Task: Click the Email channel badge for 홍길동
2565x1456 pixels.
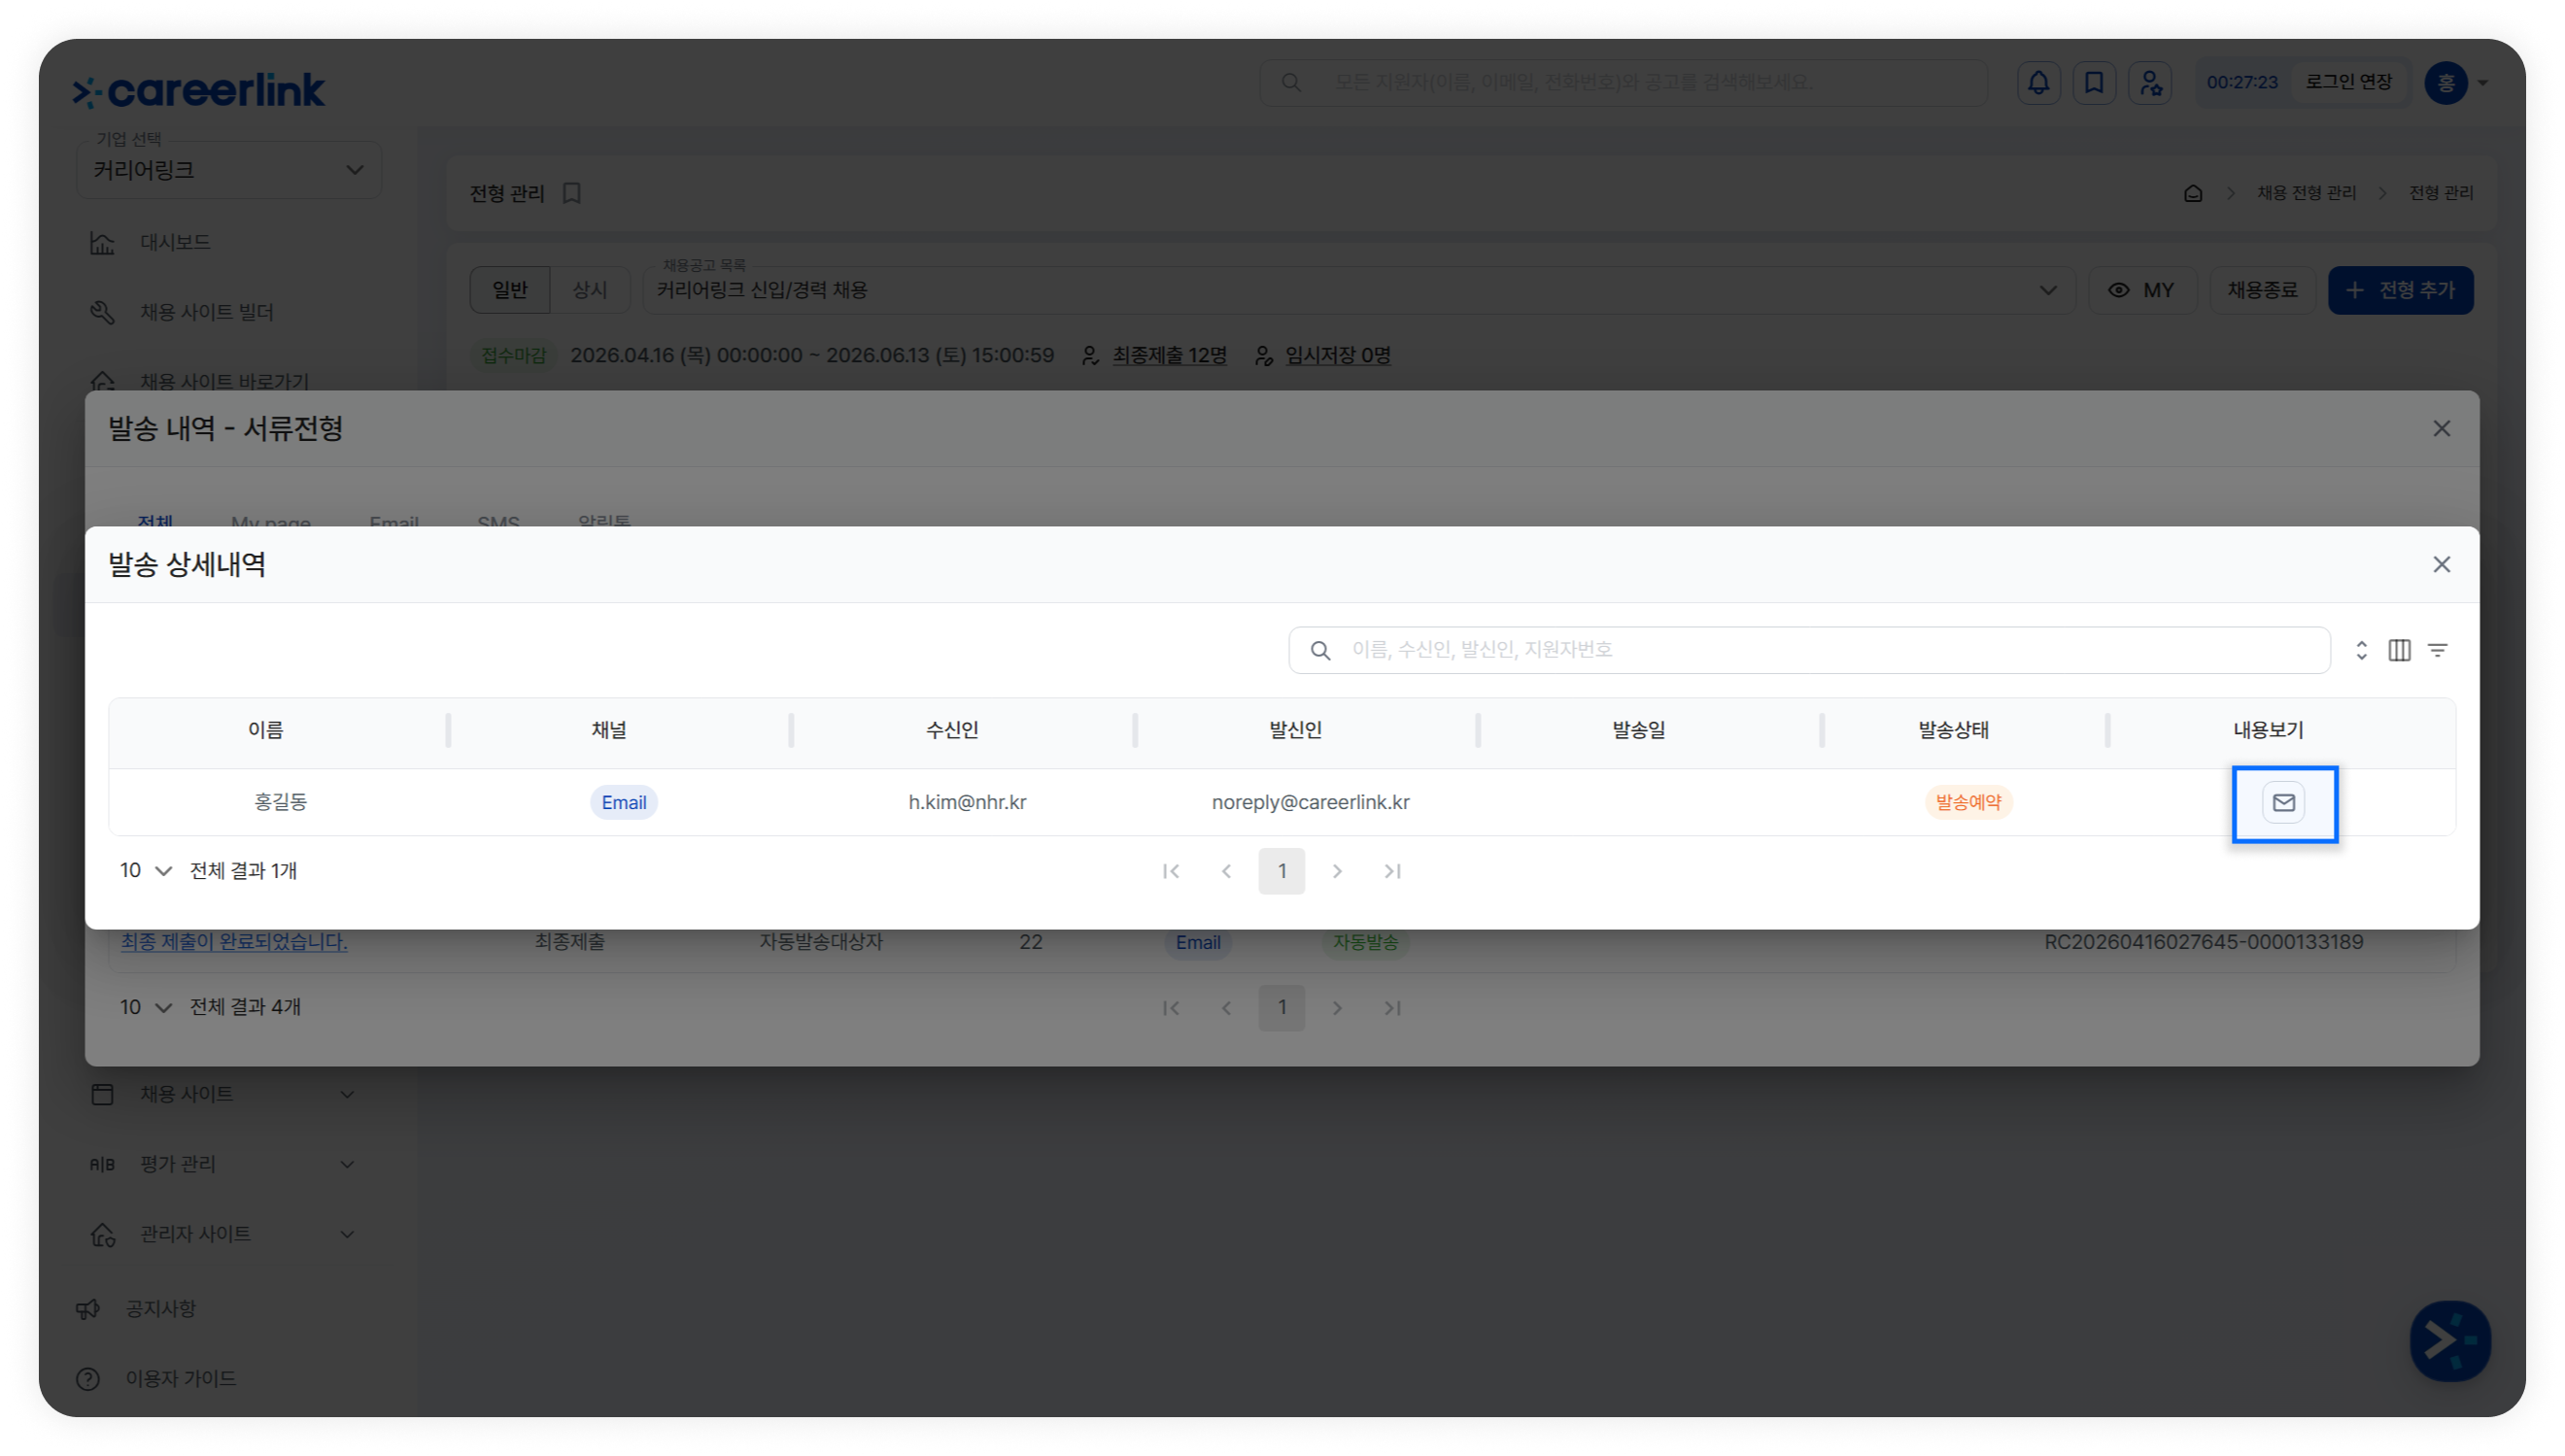Action: click(x=623, y=803)
